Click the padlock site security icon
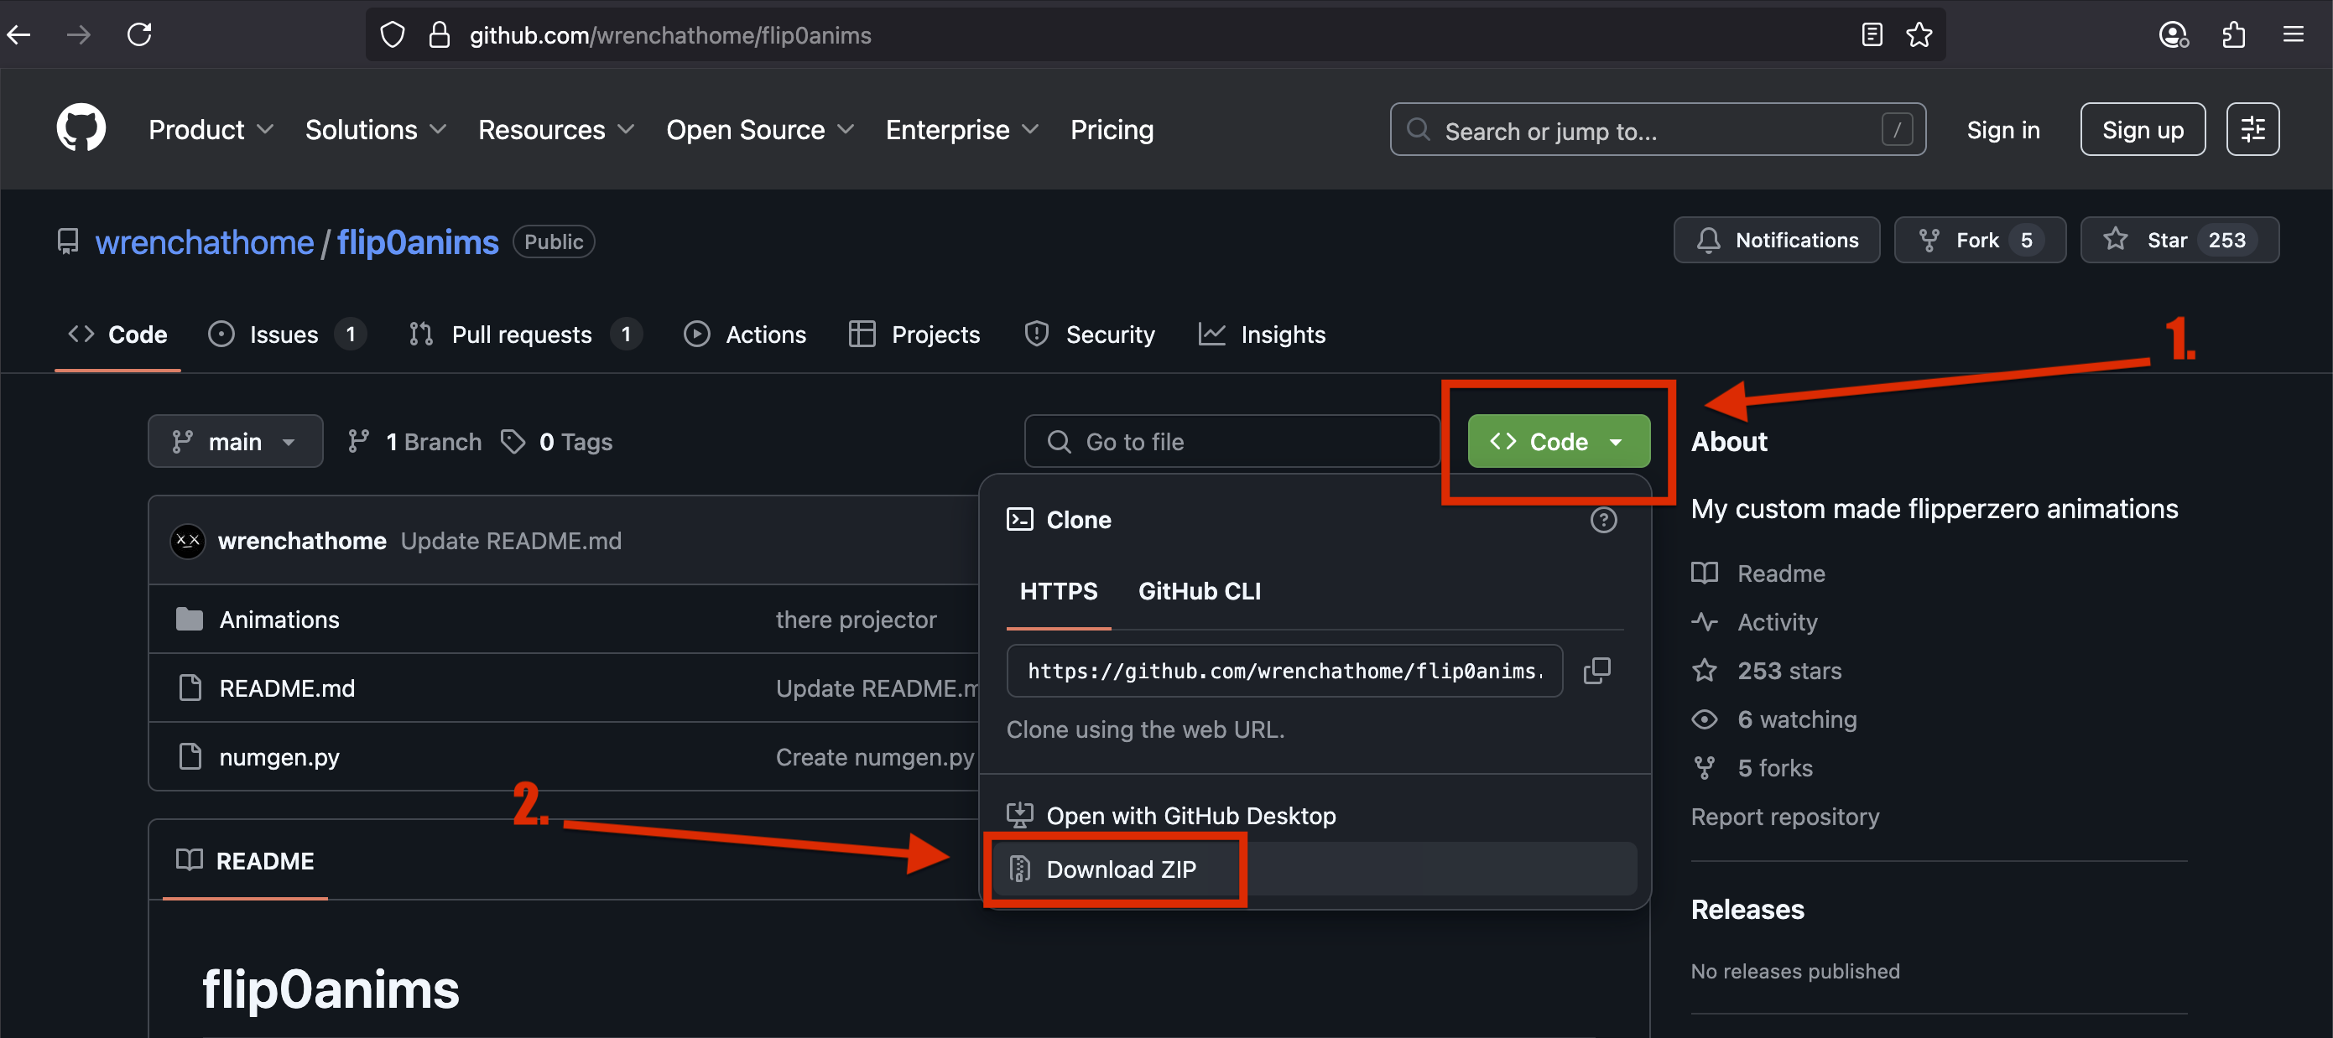This screenshot has width=2333, height=1038. (440, 35)
